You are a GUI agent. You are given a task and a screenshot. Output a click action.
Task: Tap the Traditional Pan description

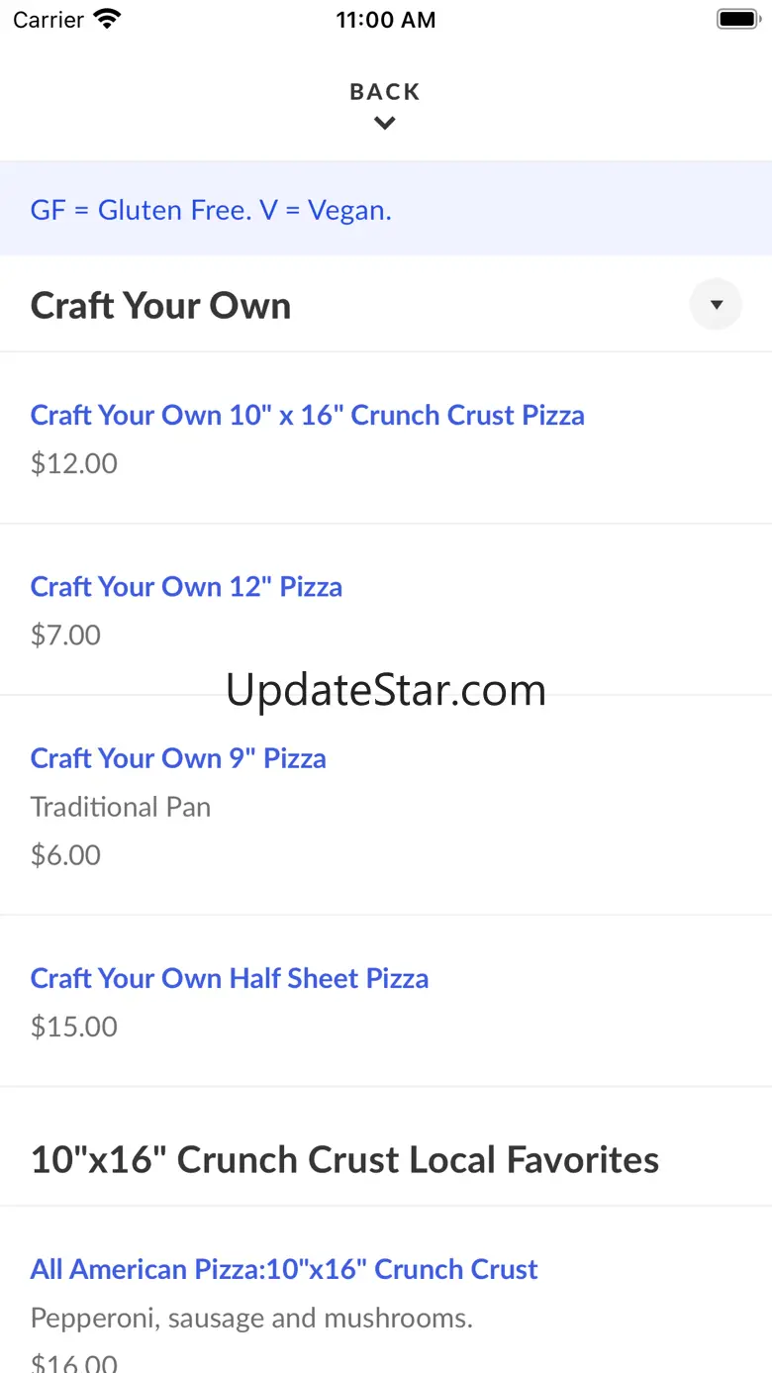point(121,807)
